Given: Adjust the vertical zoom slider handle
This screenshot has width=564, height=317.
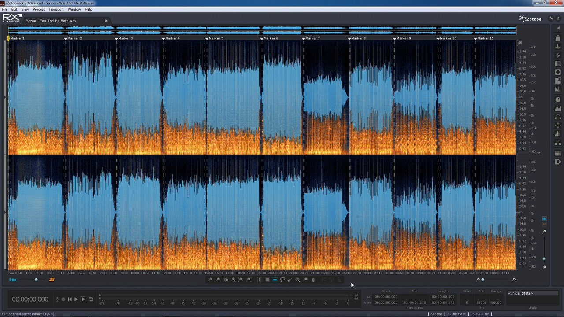Looking at the screenshot, I should click(544, 259).
